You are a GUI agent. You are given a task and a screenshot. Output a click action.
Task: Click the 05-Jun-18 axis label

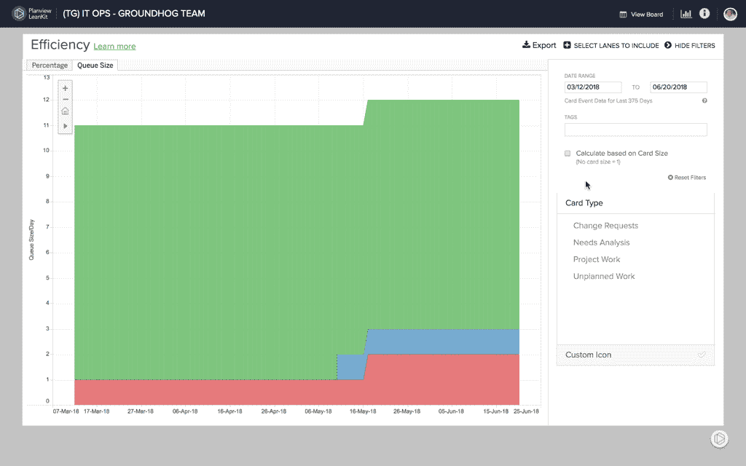[x=451, y=411]
